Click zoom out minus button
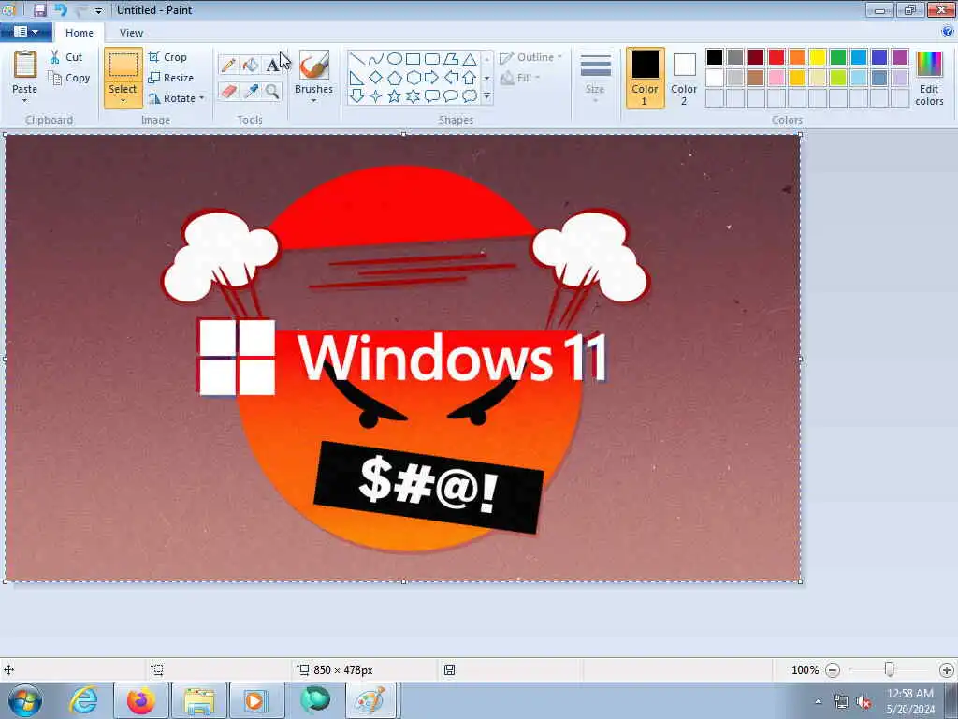 832,670
